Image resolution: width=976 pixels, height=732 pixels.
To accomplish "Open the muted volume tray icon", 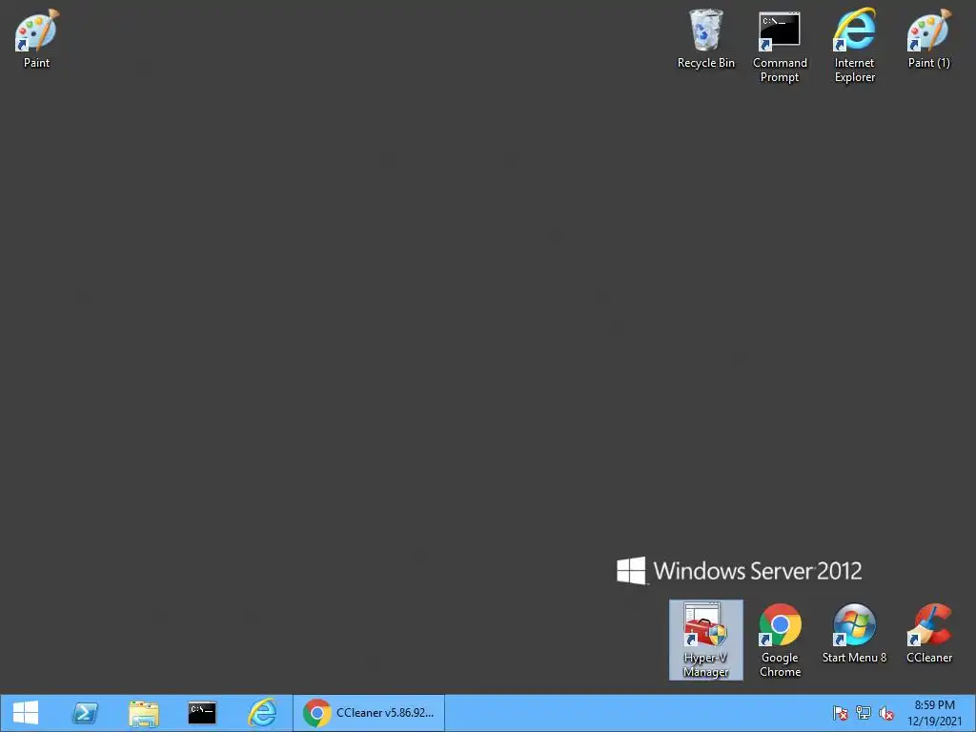I will (886, 713).
